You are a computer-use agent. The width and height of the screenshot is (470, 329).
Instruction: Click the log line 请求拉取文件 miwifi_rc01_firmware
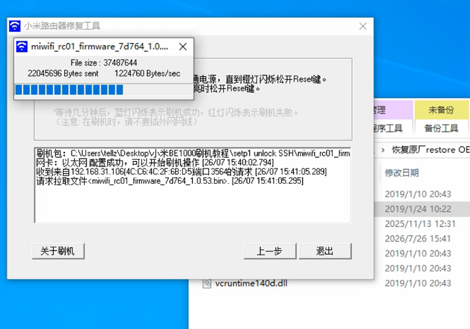[170, 181]
